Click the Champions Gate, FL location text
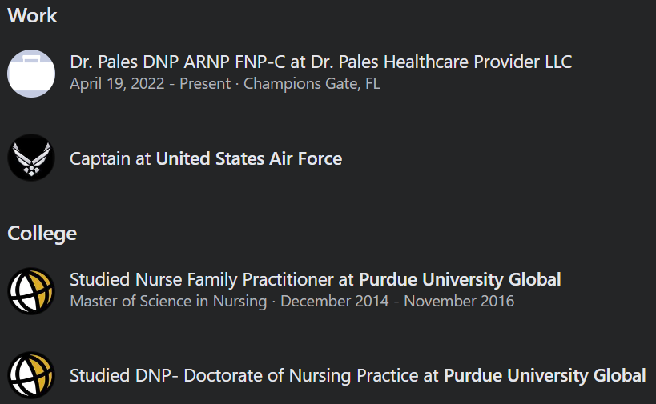The image size is (656, 404). [x=312, y=83]
